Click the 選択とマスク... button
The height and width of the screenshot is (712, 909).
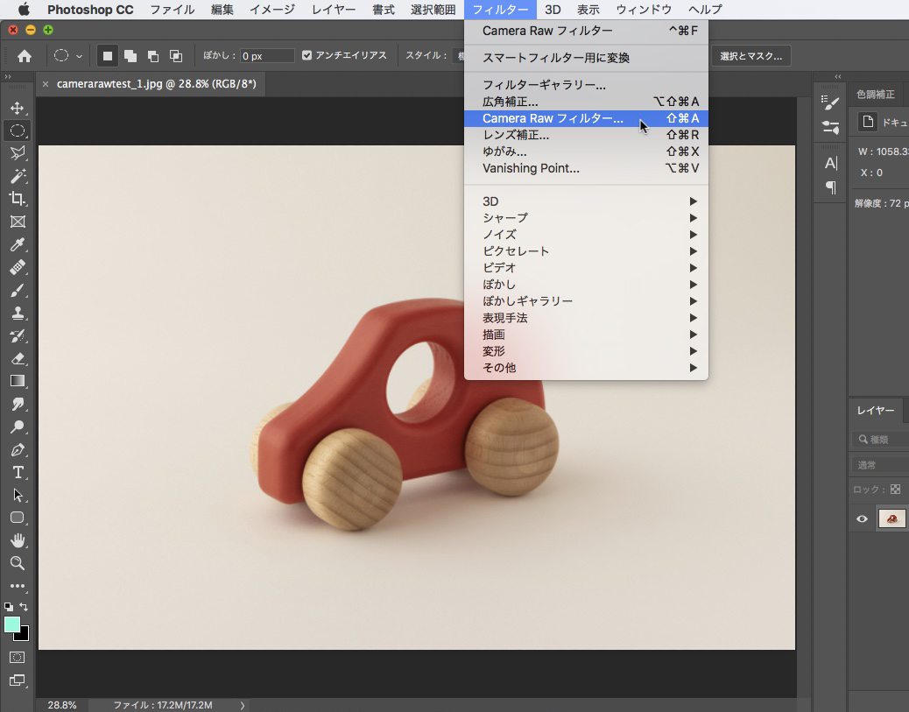[750, 56]
